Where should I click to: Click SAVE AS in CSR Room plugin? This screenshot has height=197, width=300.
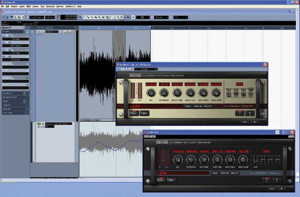(198, 106)
